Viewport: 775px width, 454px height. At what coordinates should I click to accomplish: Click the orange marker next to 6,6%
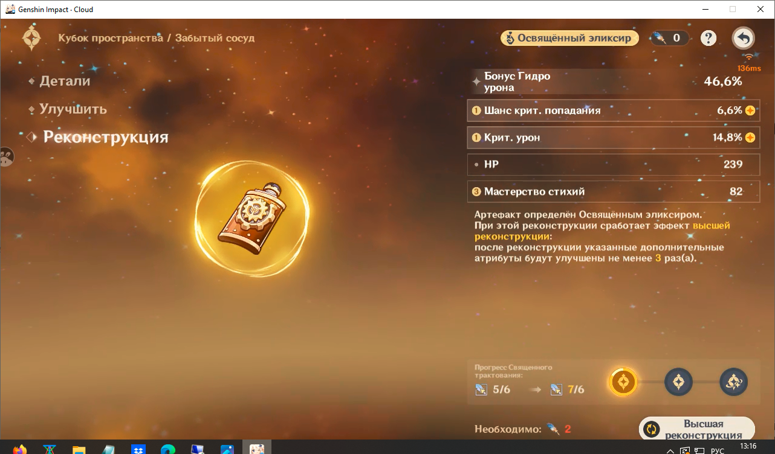pos(750,110)
